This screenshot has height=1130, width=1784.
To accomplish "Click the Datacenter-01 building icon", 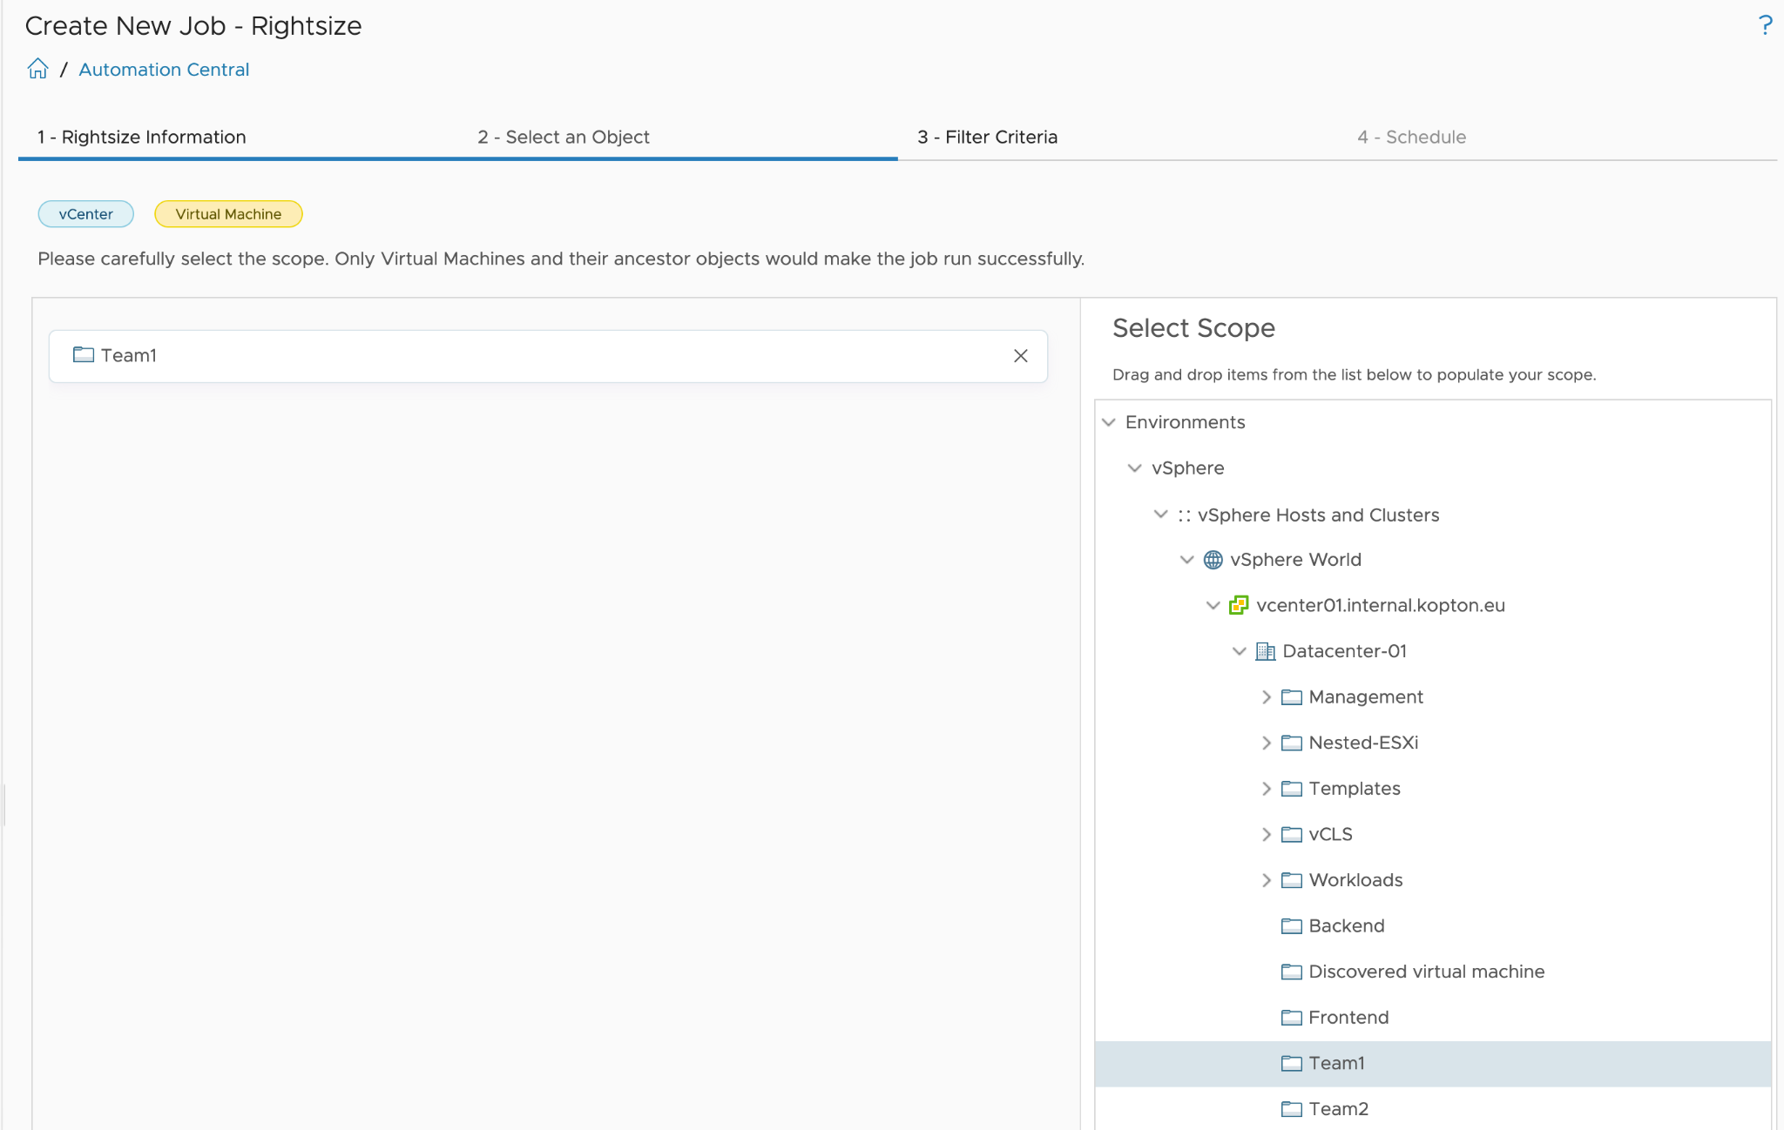I will coord(1266,651).
